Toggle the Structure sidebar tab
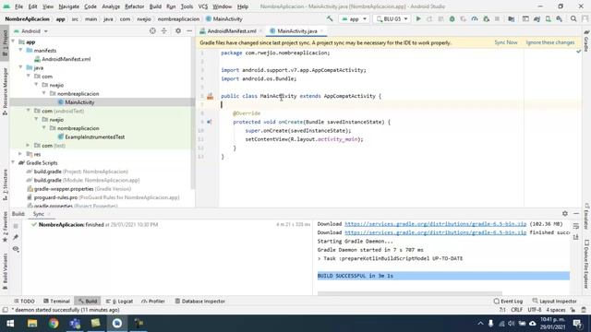Image resolution: width=591 pixels, height=332 pixels. (5, 184)
